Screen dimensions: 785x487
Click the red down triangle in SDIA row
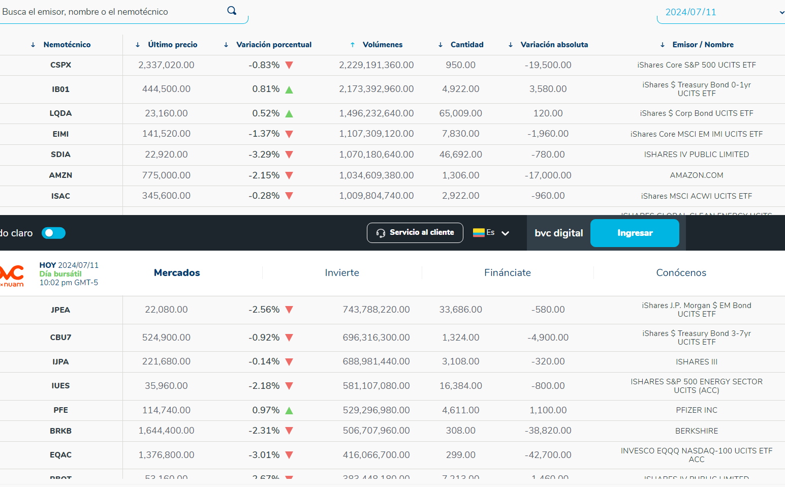tap(289, 155)
